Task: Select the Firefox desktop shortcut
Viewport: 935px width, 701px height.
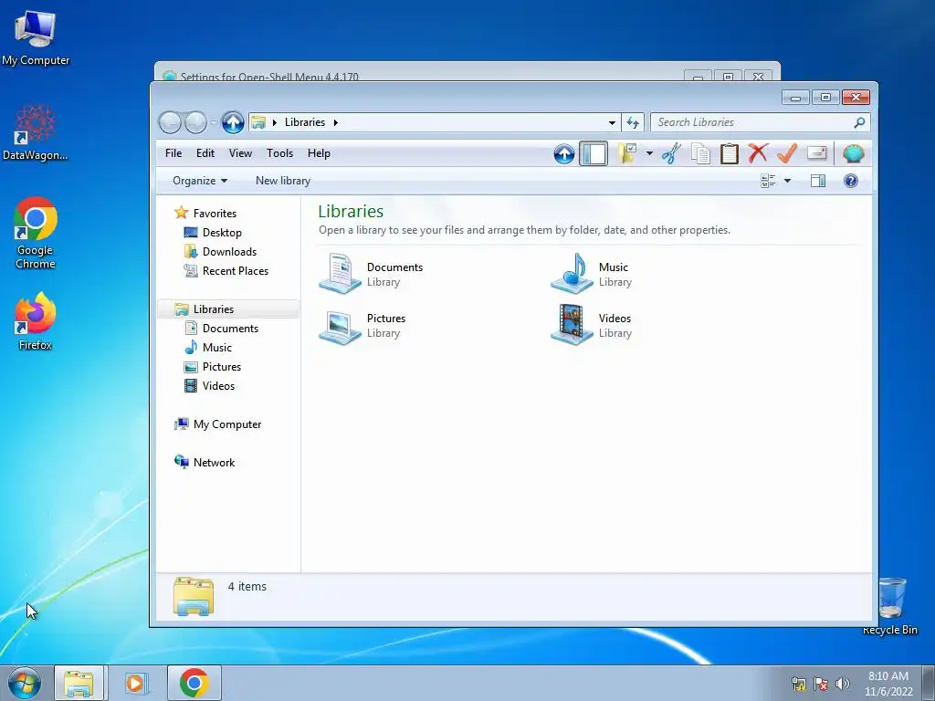Action: [x=36, y=321]
